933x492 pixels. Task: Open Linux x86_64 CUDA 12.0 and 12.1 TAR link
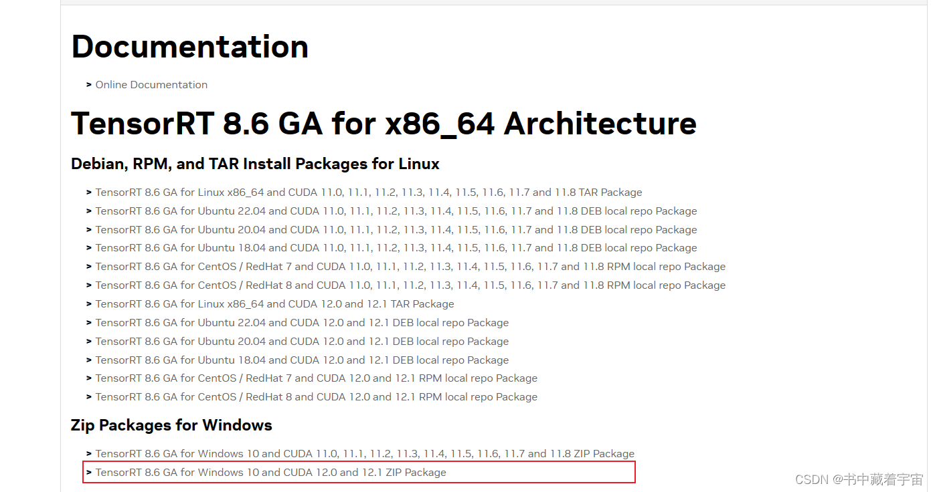click(274, 304)
